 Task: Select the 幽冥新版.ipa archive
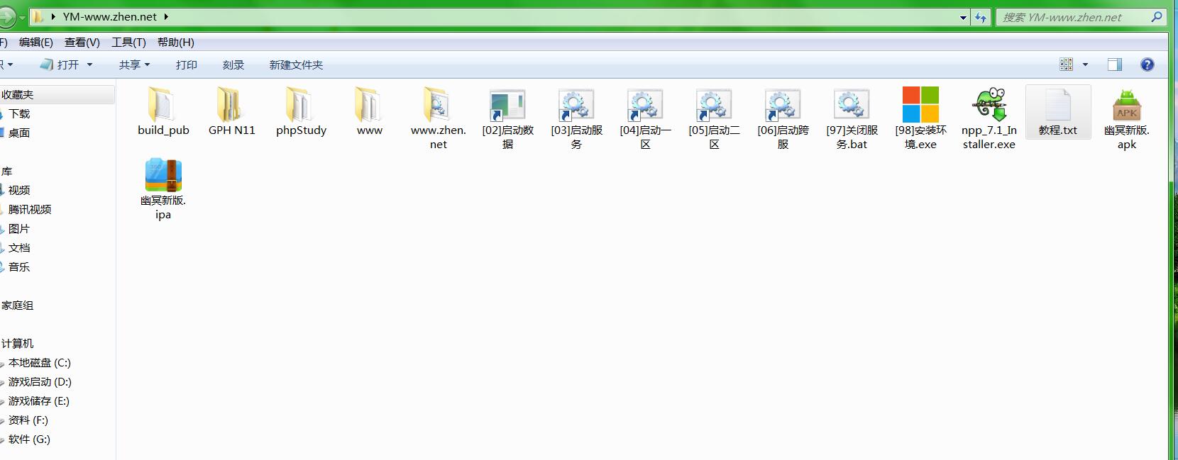pyautogui.click(x=163, y=176)
